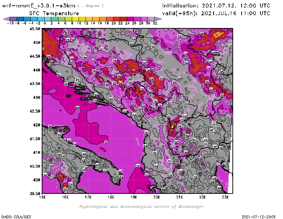Viewport: 283px width, 219px height.
Task: Click the 19E longitude axis label
Action: [x=134, y=197]
